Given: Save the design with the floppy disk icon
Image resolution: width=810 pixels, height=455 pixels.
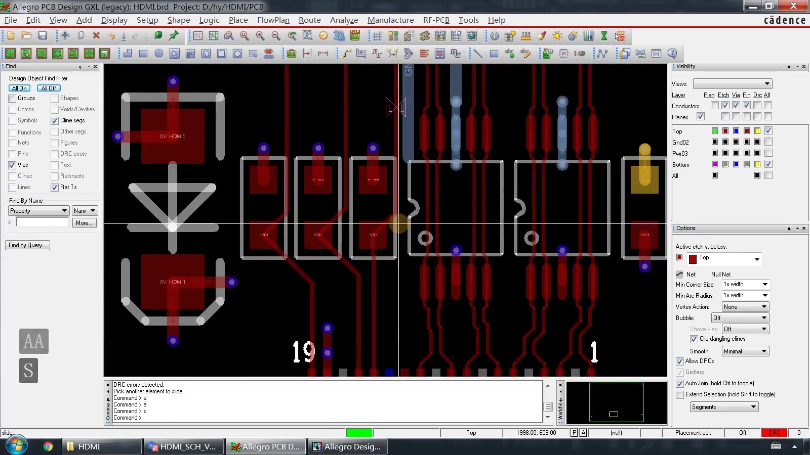Looking at the screenshot, I should click(x=43, y=36).
